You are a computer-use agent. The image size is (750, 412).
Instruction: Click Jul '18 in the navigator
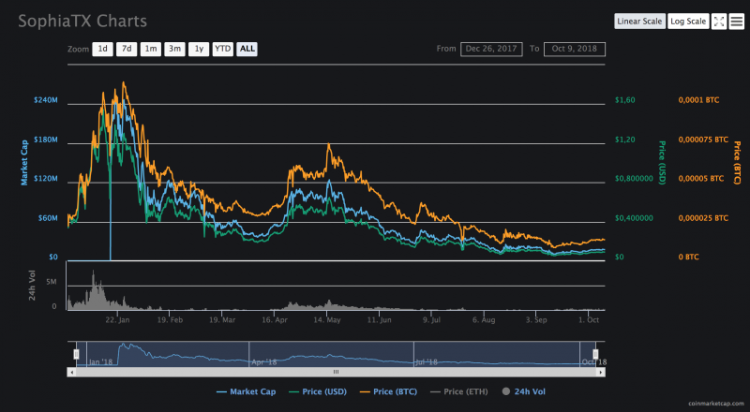point(427,361)
